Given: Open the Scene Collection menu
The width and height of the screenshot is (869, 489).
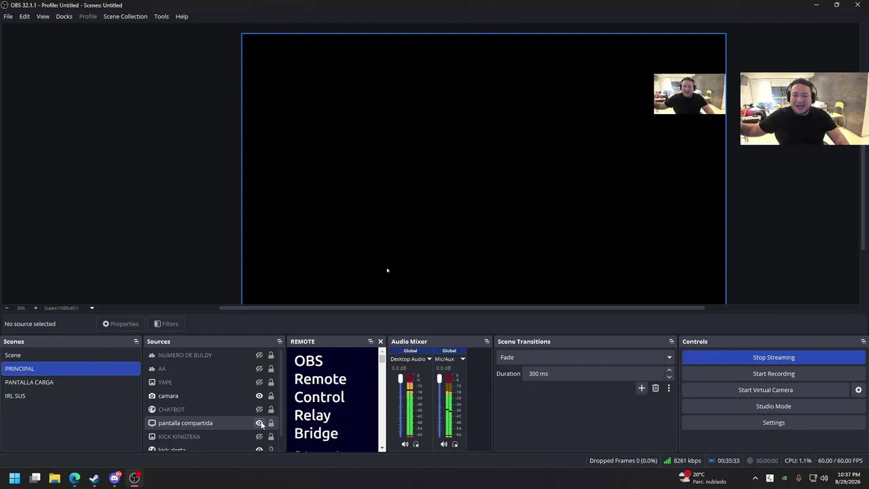Looking at the screenshot, I should pyautogui.click(x=125, y=16).
